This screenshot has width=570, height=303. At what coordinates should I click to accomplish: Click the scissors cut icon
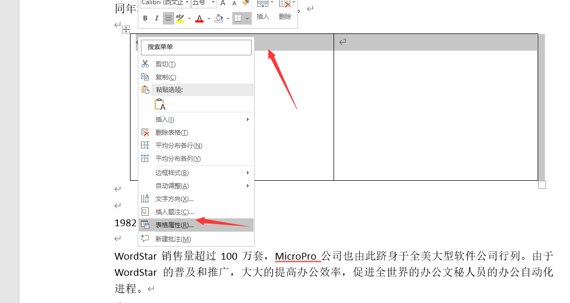coord(145,64)
